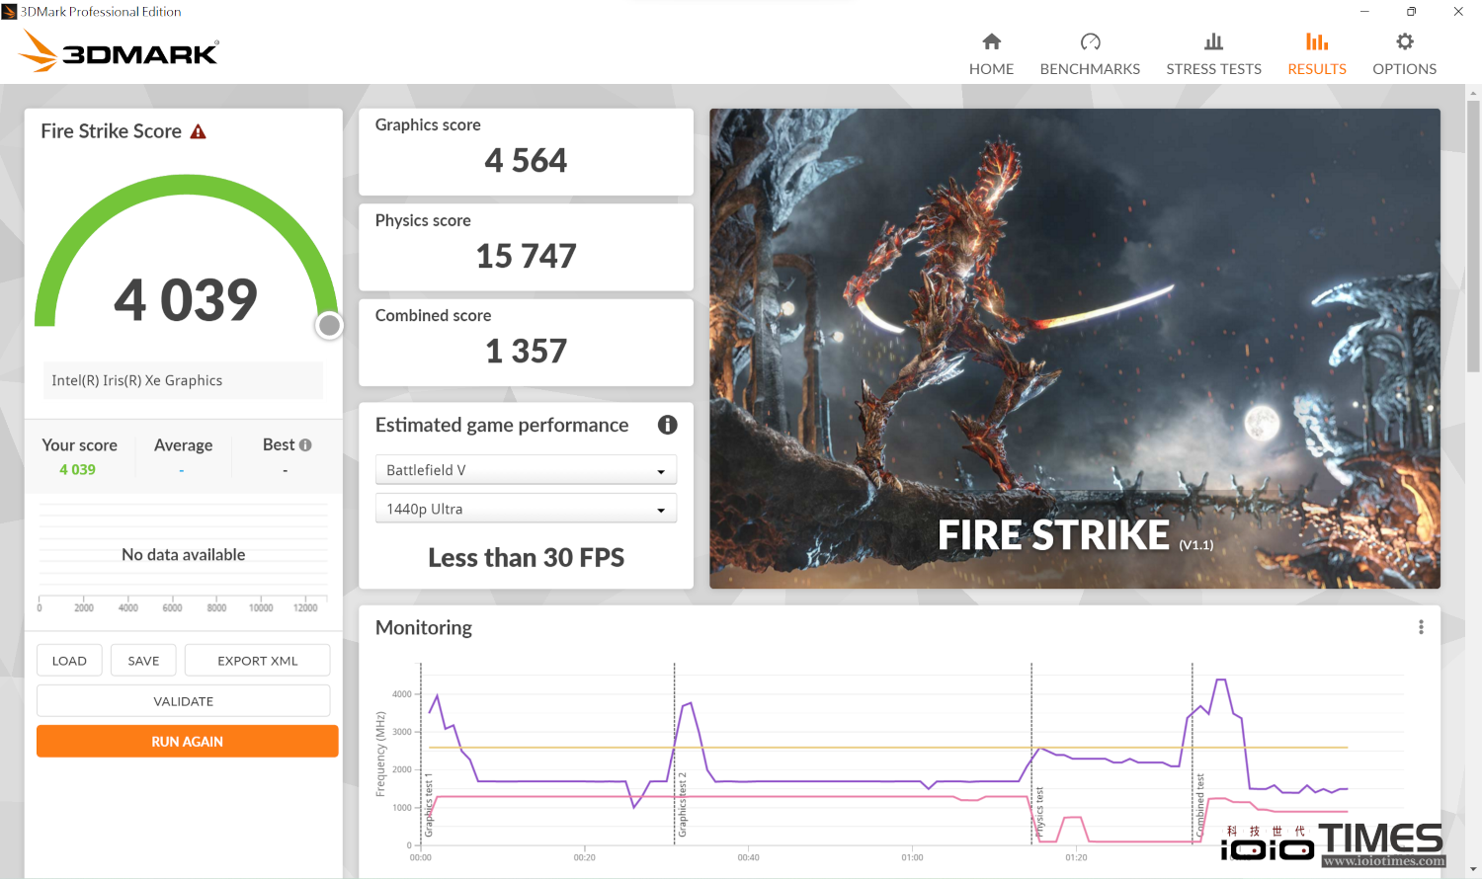Click the Average score label

183,445
